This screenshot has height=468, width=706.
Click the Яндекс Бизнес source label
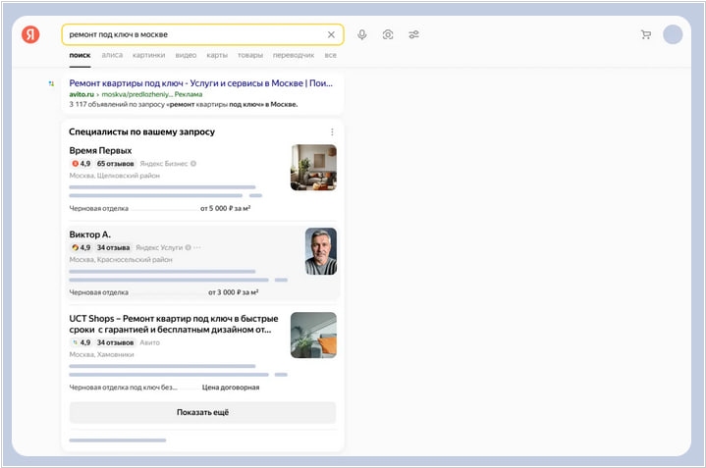pyautogui.click(x=163, y=163)
